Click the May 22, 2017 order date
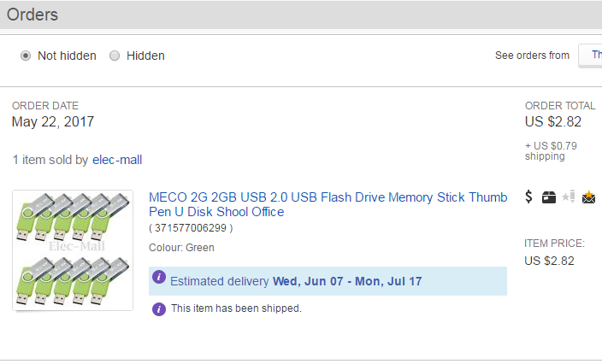The height and width of the screenshot is (364, 602). tap(53, 121)
